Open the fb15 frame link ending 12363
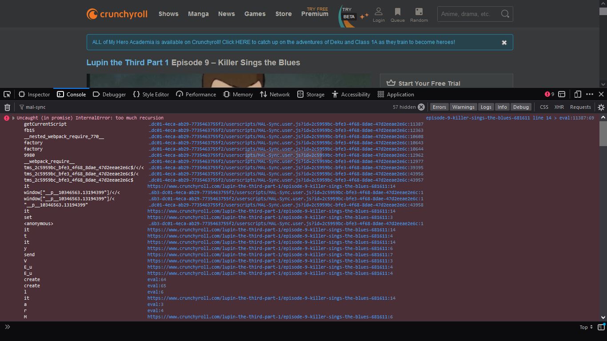607x341 pixels. (286, 131)
